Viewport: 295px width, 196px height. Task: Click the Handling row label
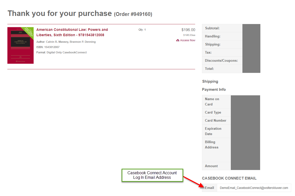pyautogui.click(x=213, y=36)
